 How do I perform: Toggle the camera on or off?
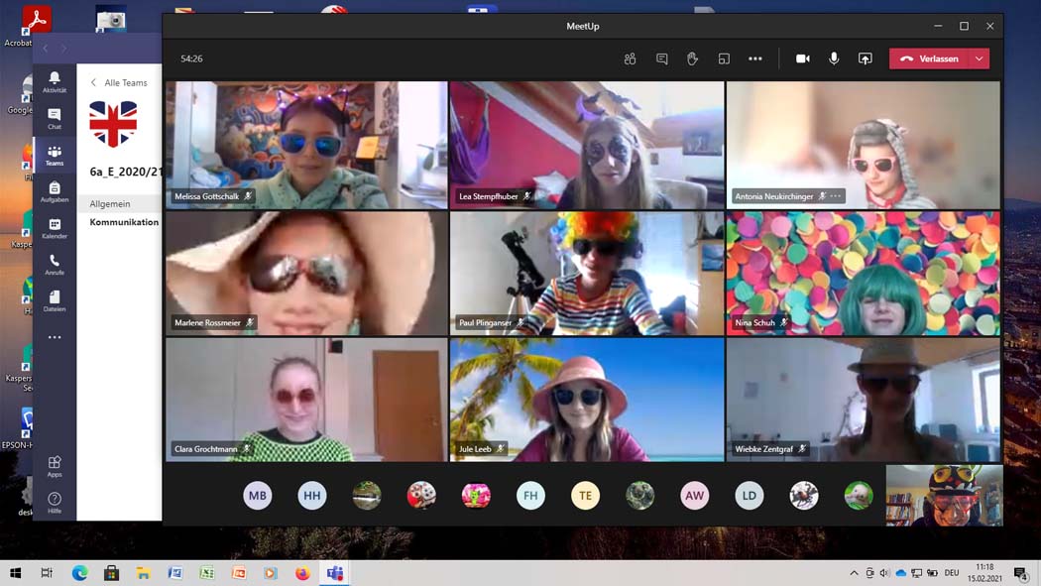tap(802, 59)
